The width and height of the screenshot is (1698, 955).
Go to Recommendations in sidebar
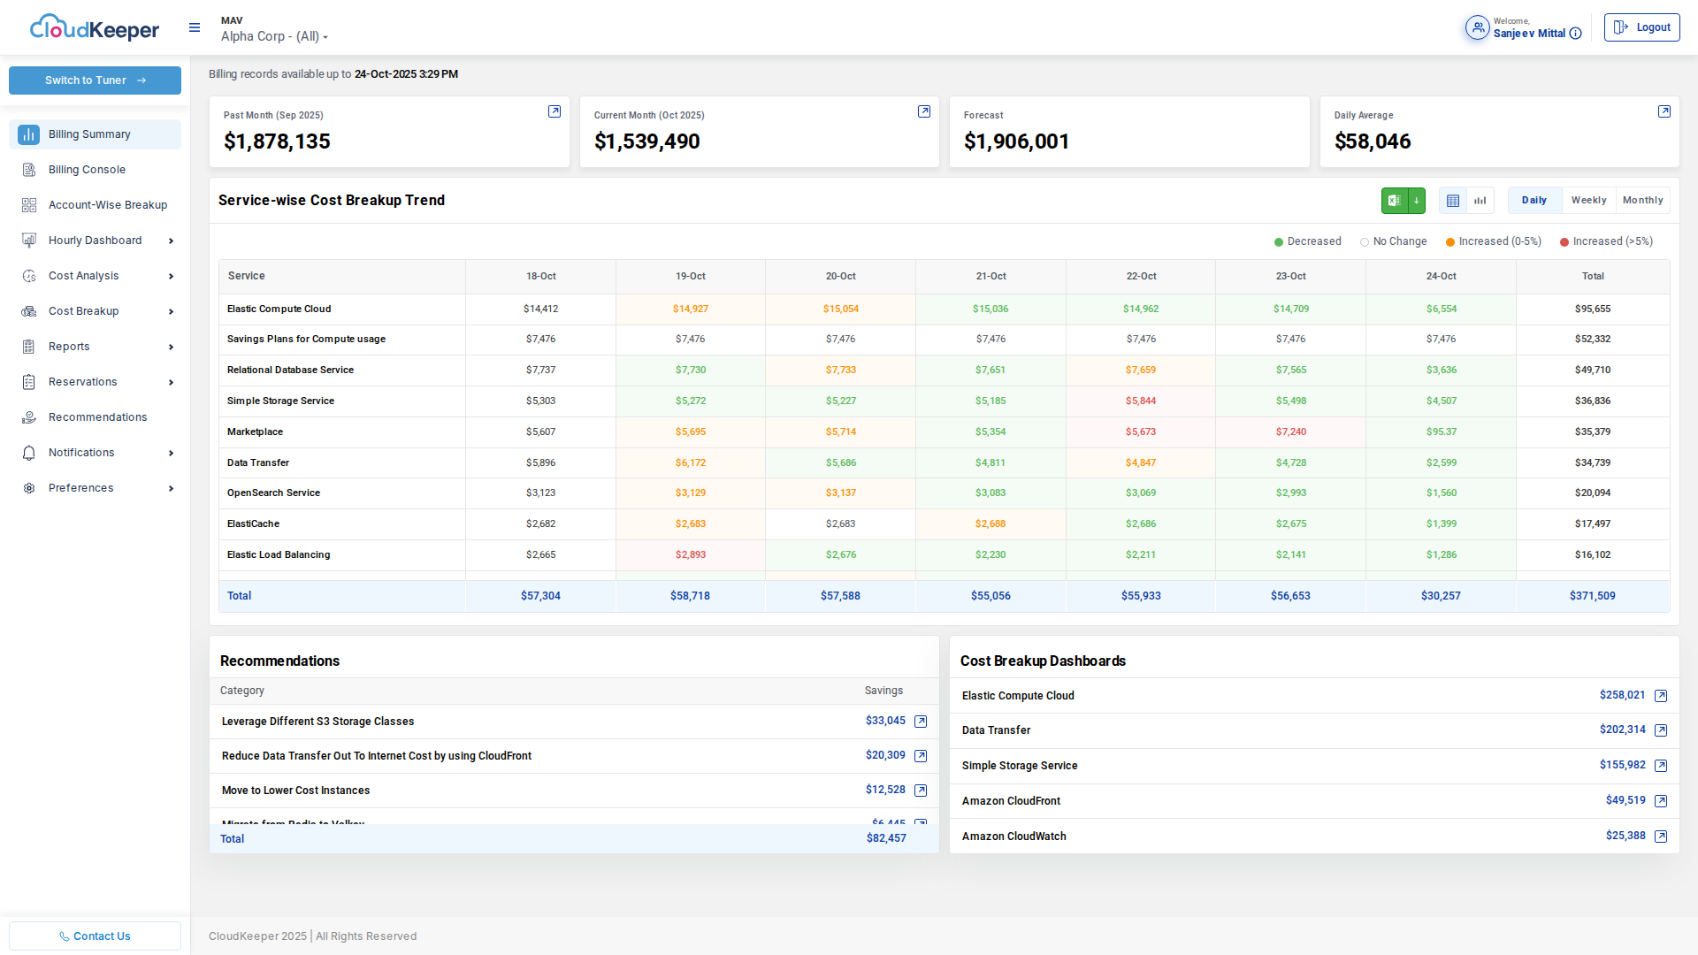pos(97,417)
